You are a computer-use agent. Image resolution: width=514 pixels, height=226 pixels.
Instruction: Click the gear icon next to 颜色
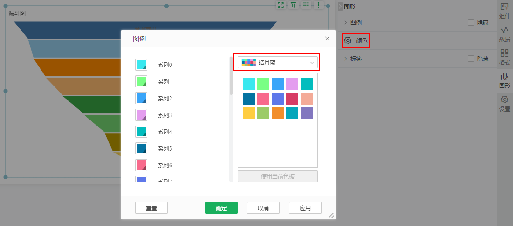[348, 41]
